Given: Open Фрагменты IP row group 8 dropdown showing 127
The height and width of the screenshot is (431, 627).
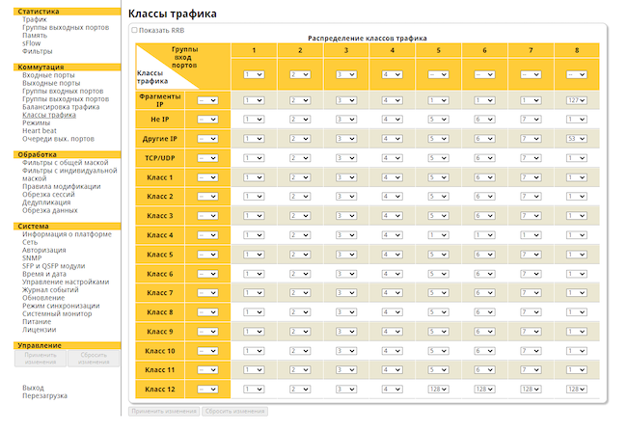Looking at the screenshot, I should (x=577, y=100).
